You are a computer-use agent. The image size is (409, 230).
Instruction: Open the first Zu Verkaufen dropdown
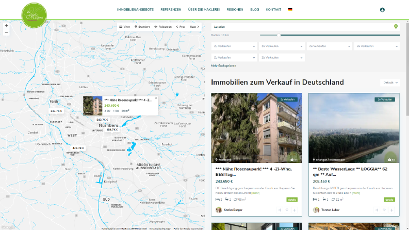pos(234,46)
